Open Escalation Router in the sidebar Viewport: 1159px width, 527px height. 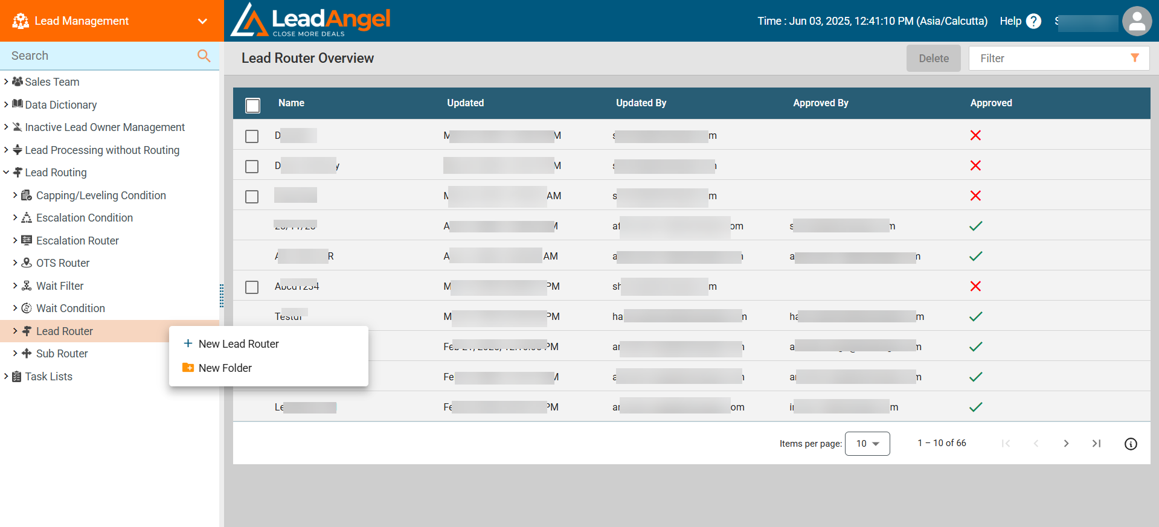pyautogui.click(x=77, y=241)
